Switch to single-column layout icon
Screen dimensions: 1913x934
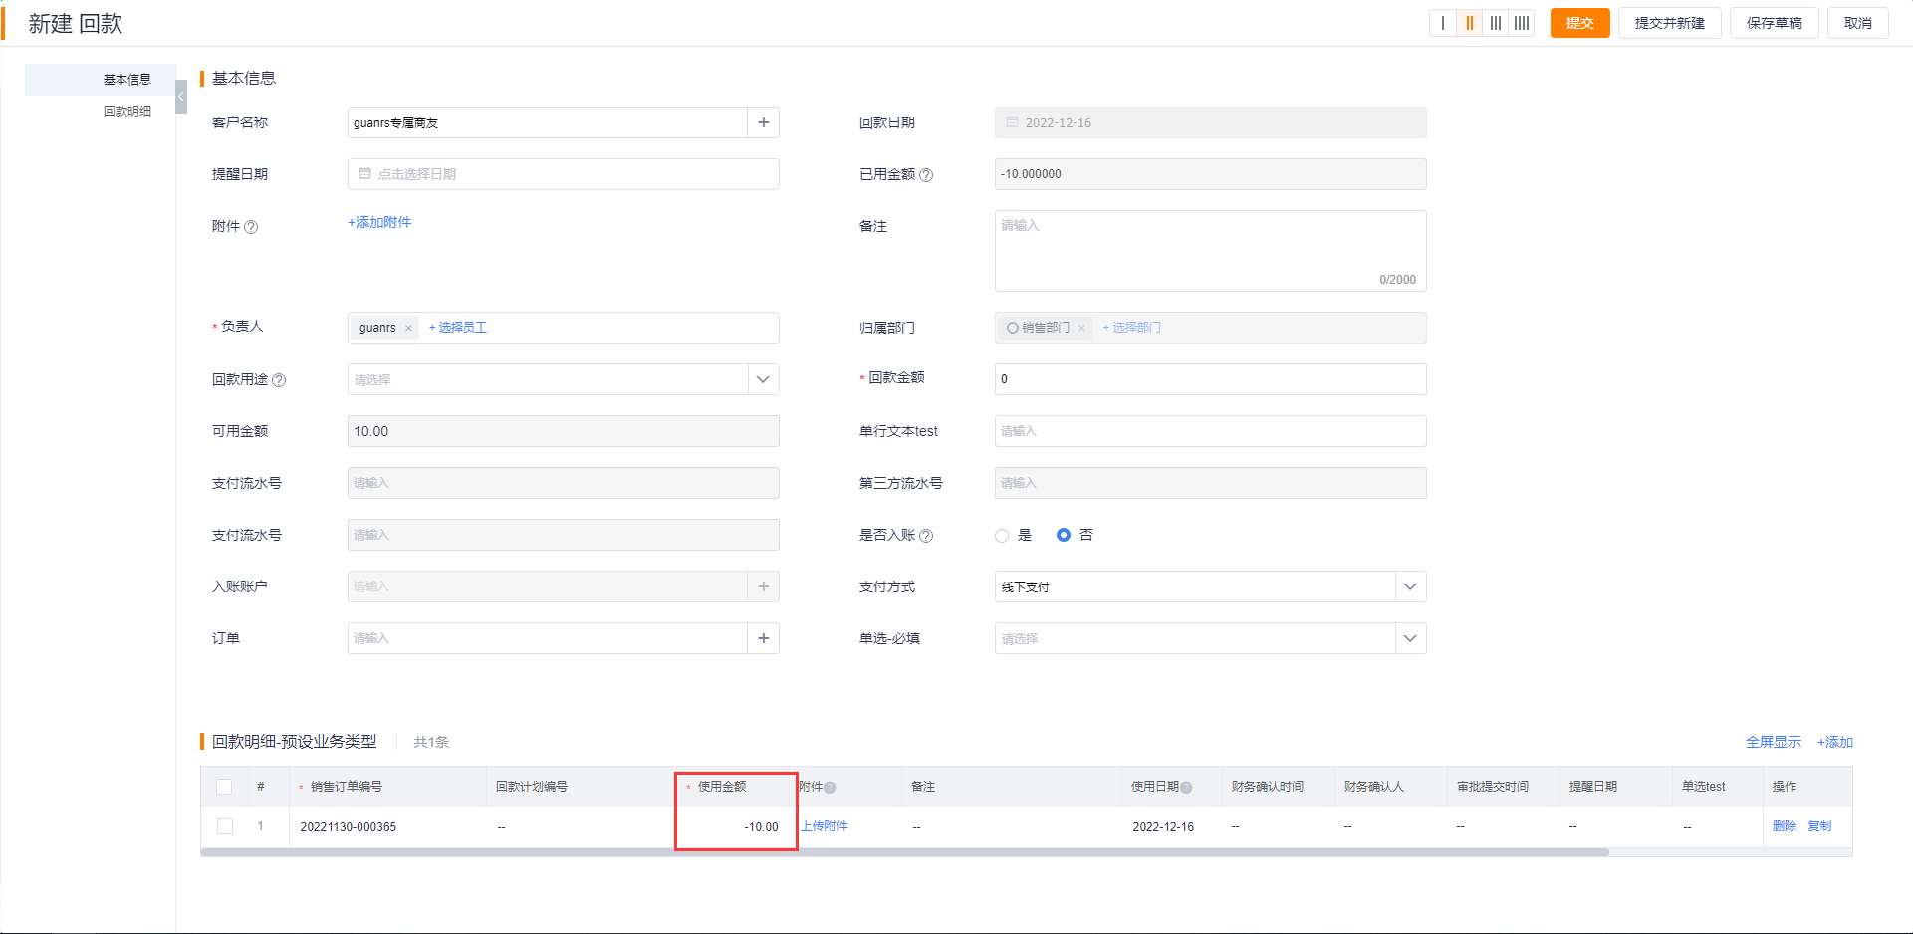(1443, 23)
